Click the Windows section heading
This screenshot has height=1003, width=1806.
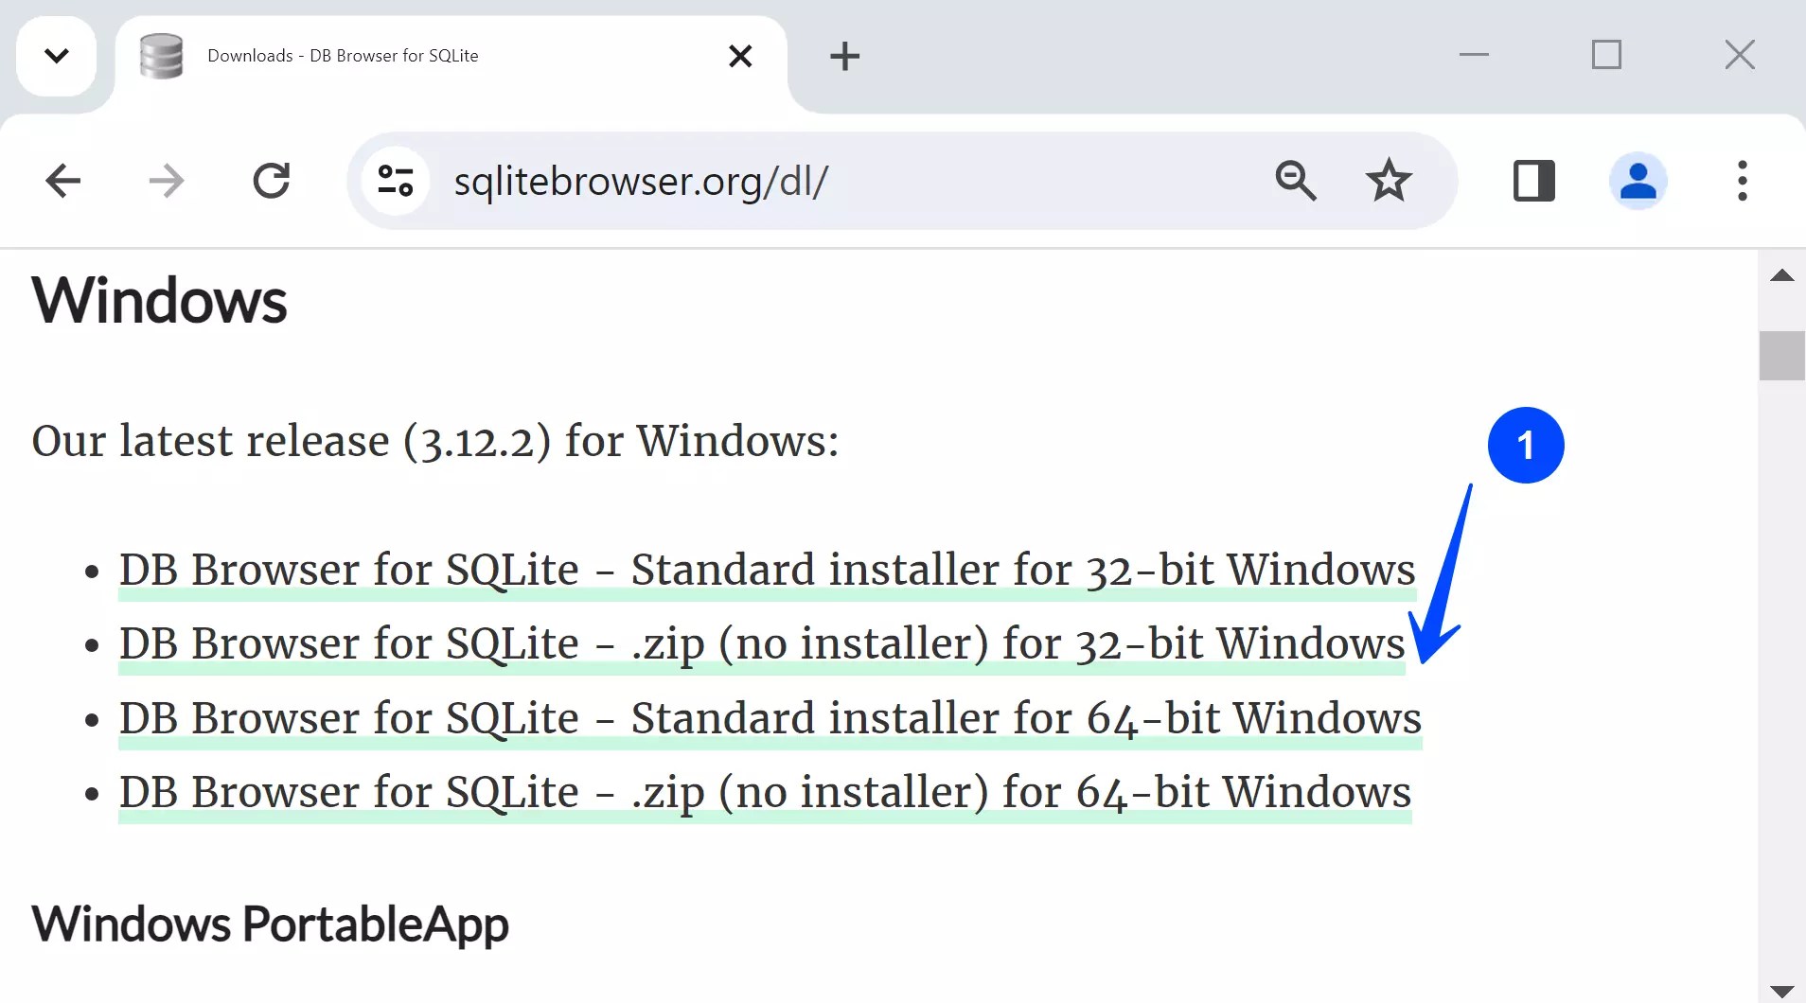pos(159,301)
